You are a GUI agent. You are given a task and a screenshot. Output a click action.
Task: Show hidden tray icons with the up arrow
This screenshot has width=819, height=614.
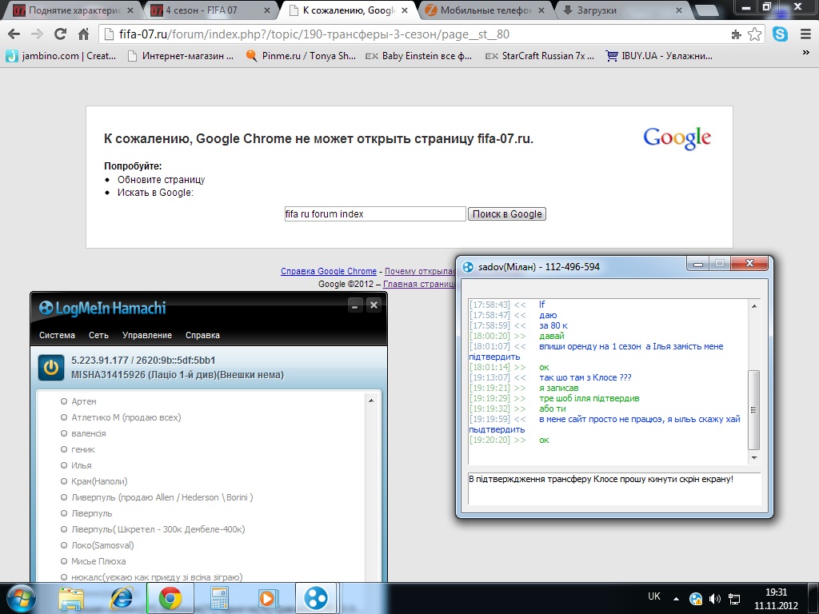point(676,599)
